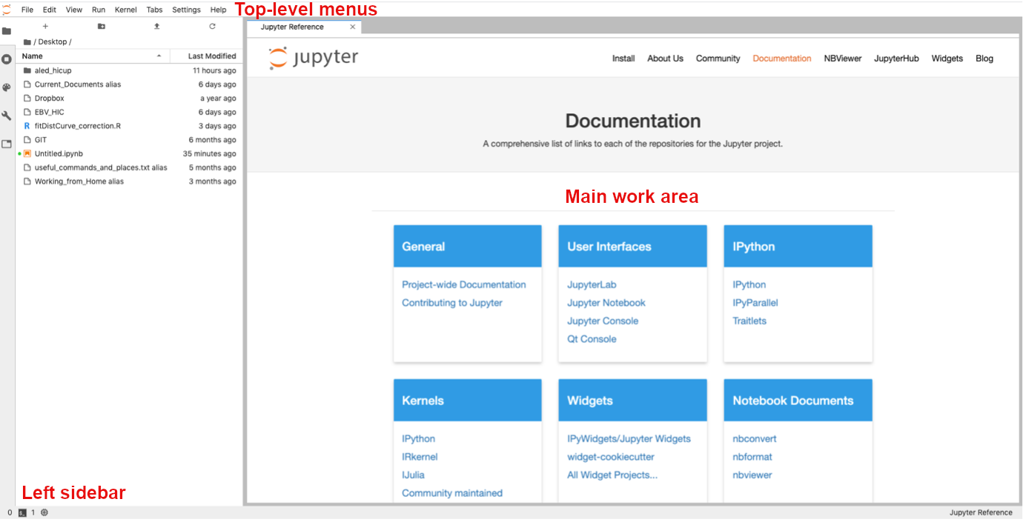1026x522 pixels.
Task: Click the Jupyter logo in menu bar
Action: click(x=7, y=10)
